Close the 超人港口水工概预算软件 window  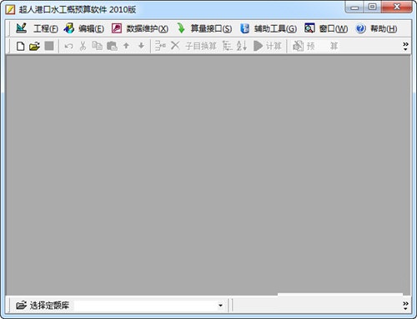(x=397, y=7)
